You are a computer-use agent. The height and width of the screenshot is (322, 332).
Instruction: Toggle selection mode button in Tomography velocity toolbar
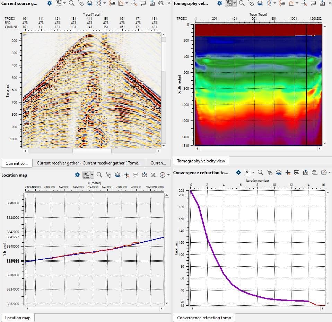click(x=228, y=3)
